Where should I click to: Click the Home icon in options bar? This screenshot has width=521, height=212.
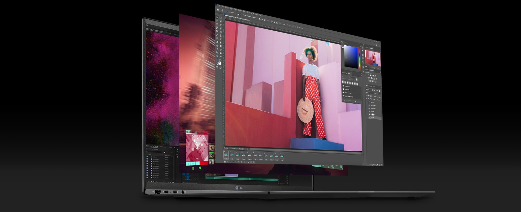tap(218, 10)
